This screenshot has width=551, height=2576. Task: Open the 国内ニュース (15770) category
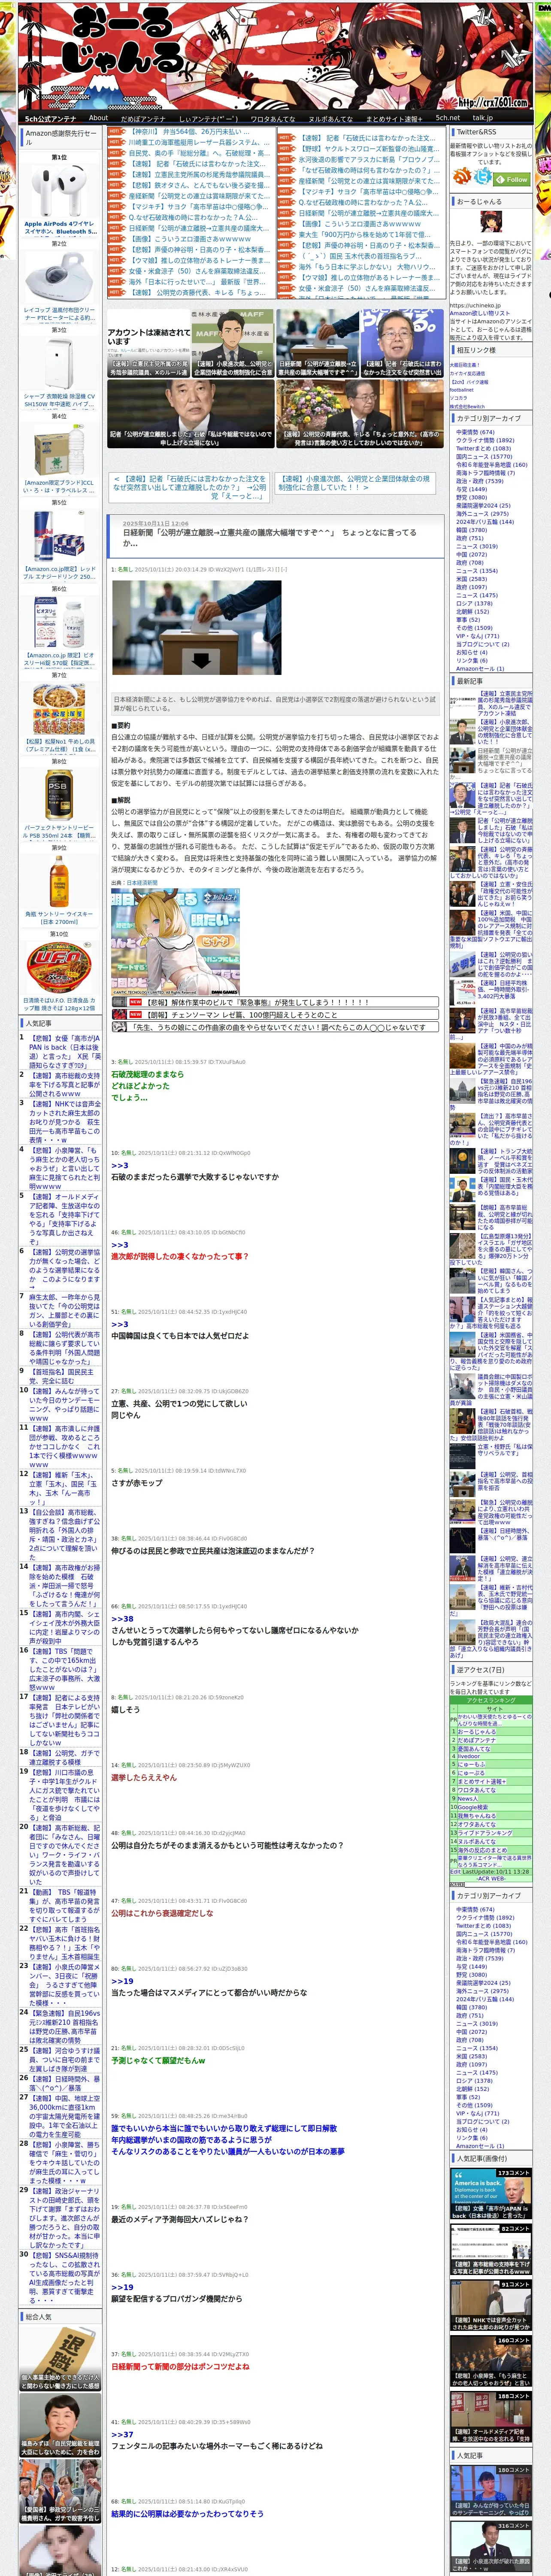(484, 456)
